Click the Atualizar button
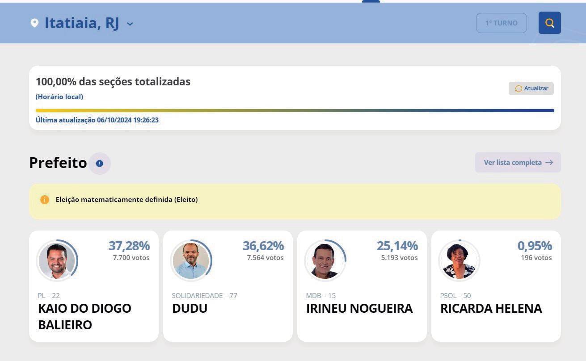This screenshot has width=586, height=361. (531, 88)
